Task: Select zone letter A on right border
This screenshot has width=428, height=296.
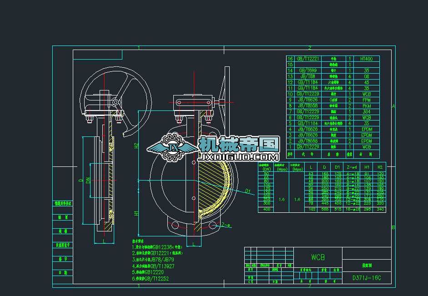Action: [393, 106]
